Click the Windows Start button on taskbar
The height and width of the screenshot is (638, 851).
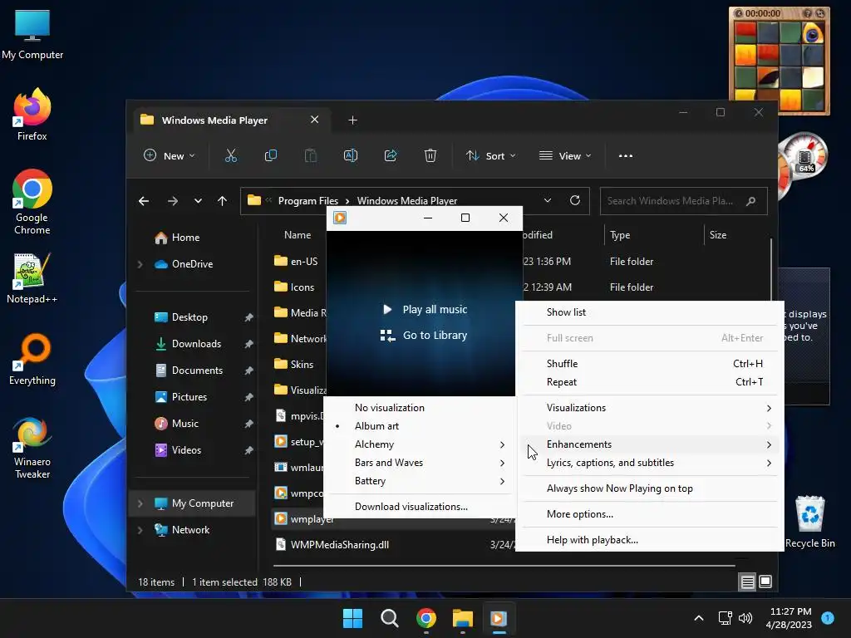point(352,618)
